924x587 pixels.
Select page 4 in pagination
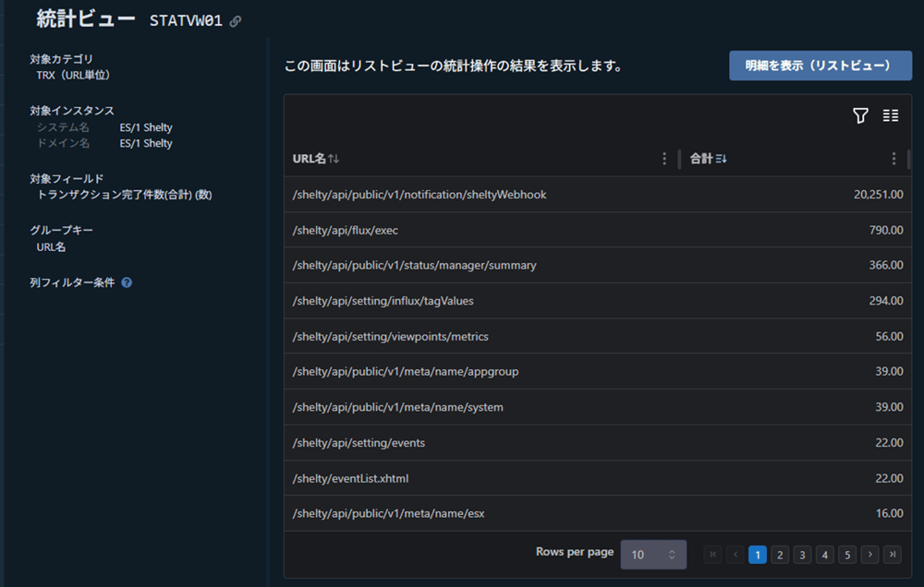point(825,555)
